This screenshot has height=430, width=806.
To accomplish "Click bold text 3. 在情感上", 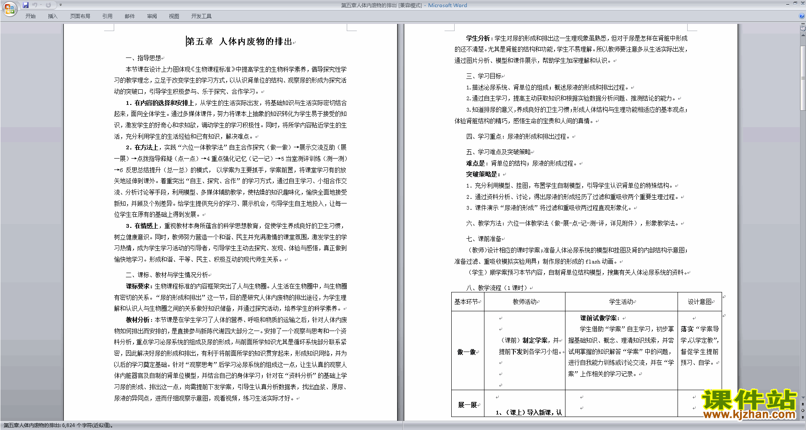I will pos(142,226).
